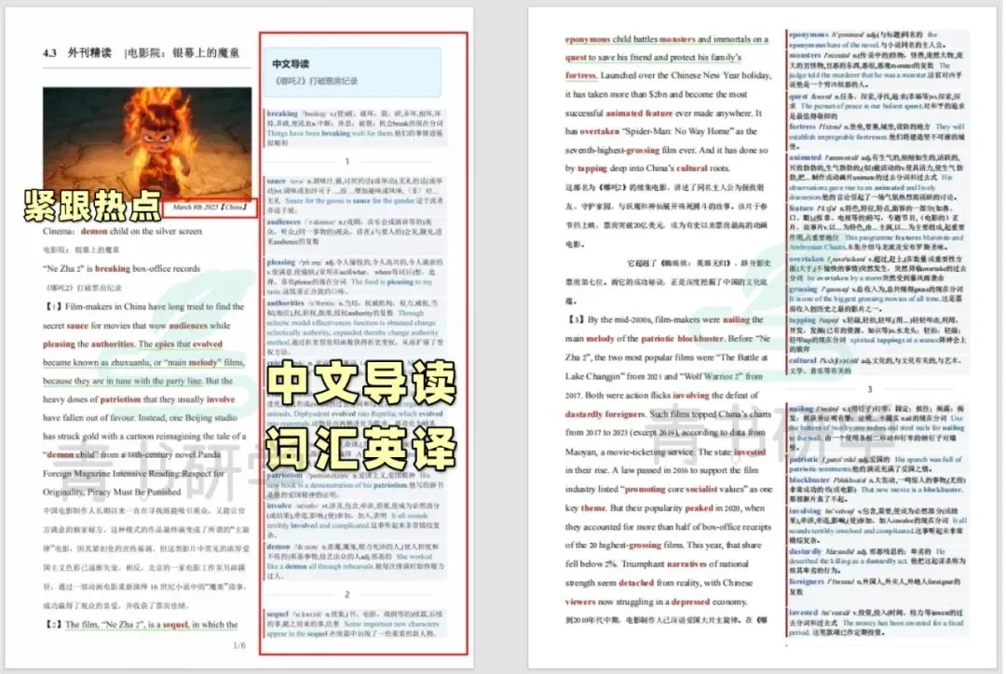The width and height of the screenshot is (1006, 674).
Task: Click glossary entry 'cultural' on the right page
Action: 803,360
